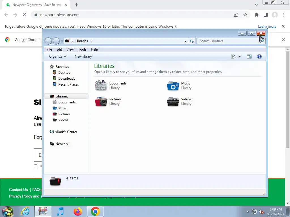The height and width of the screenshot is (217, 290).
Task: Refresh the Libraries folder view
Action: pyautogui.click(x=192, y=41)
